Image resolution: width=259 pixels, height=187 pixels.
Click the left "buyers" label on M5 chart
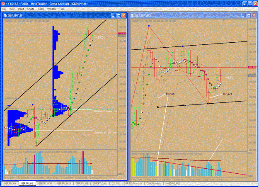click(x=170, y=94)
